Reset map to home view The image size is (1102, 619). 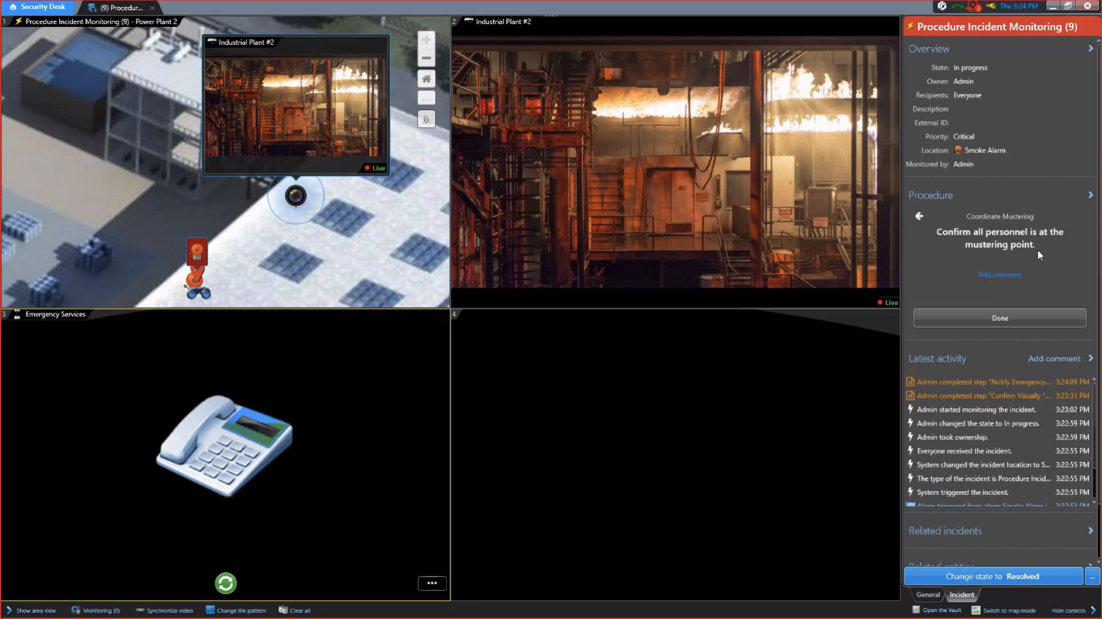click(426, 79)
